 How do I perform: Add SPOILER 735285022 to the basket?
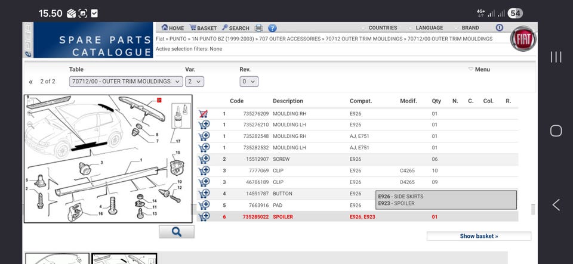(204, 216)
